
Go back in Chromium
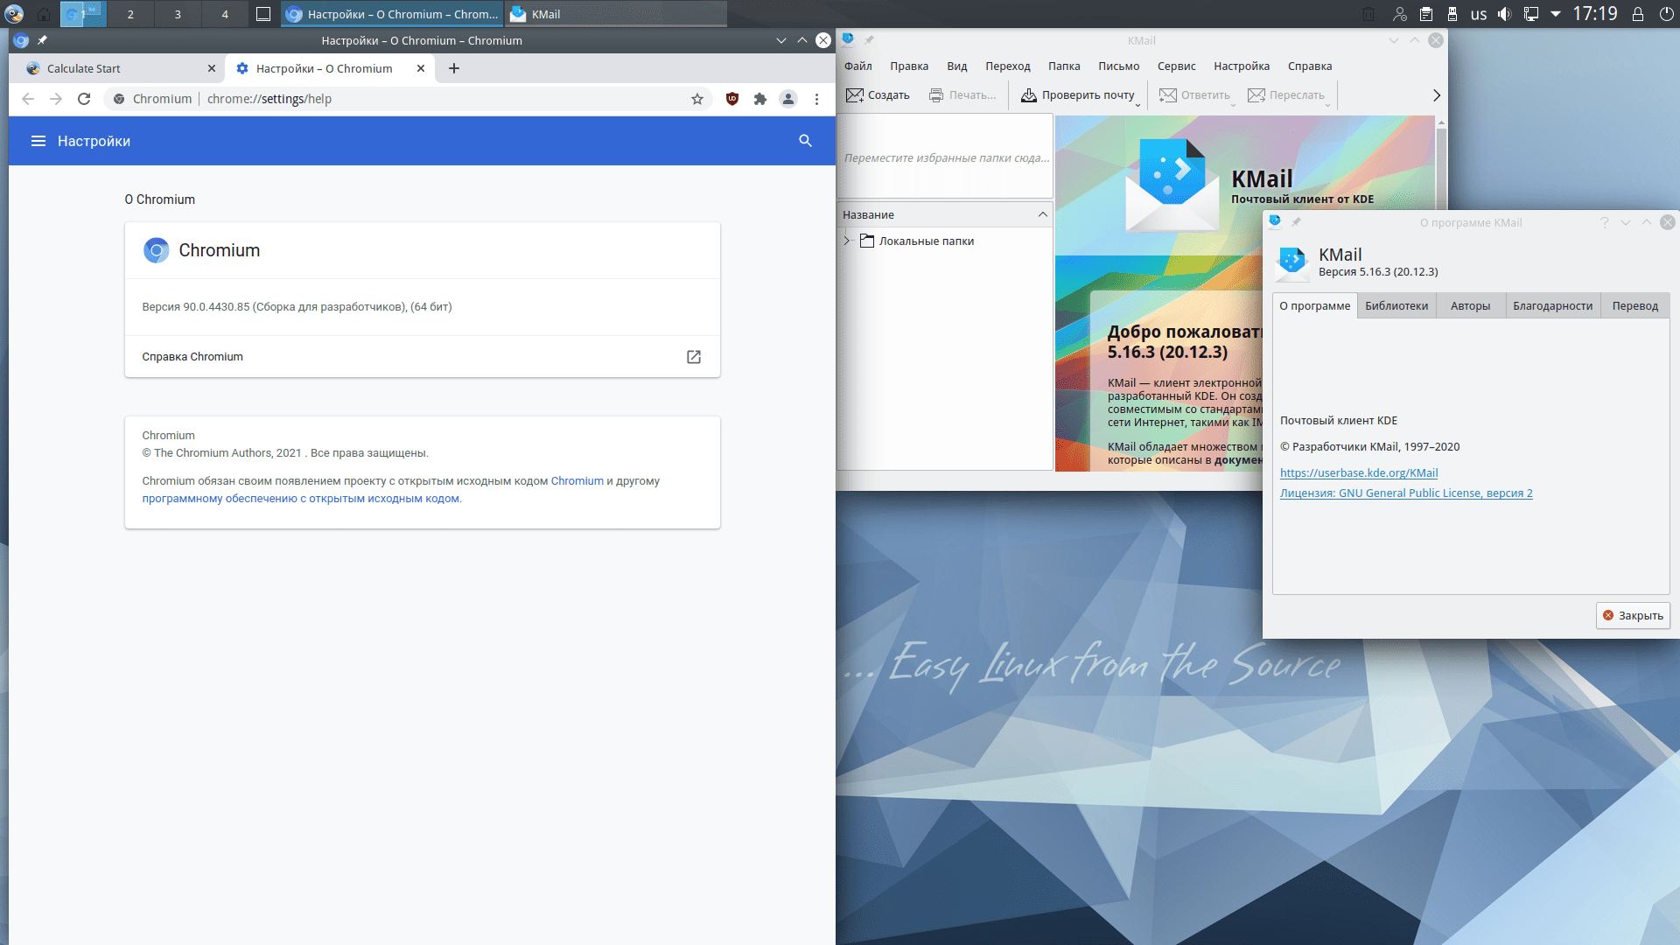point(28,99)
